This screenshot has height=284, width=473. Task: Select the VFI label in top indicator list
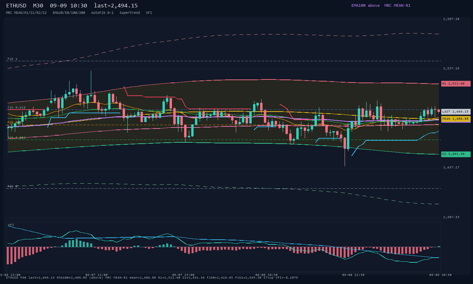coord(149,13)
